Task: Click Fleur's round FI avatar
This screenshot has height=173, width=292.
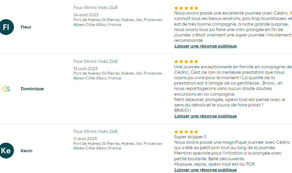Action: pyautogui.click(x=6, y=27)
